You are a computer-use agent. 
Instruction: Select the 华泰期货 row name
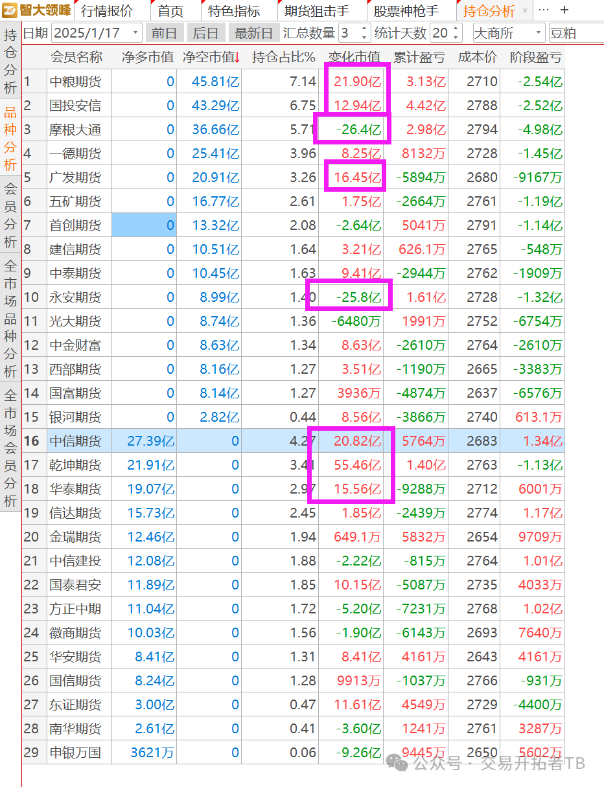75,489
